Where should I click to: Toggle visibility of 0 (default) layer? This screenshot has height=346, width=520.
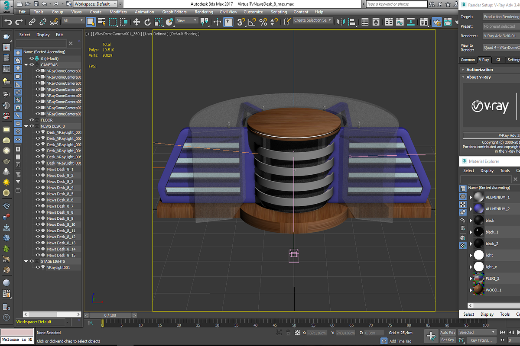pos(32,58)
